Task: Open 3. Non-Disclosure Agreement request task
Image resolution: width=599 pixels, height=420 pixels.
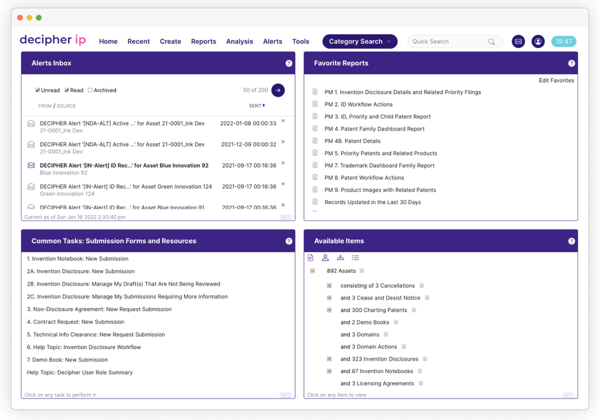Action: [x=99, y=309]
